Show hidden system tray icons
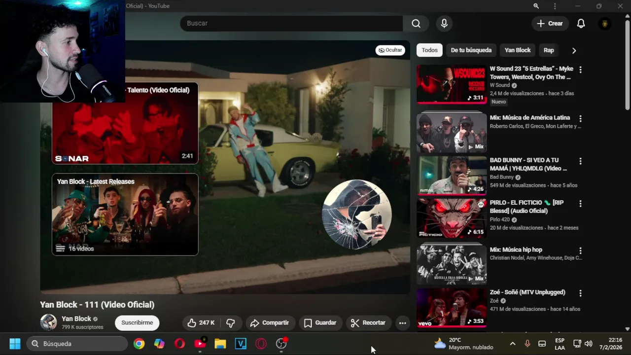Screen dimensions: 631x355 pos(513,344)
